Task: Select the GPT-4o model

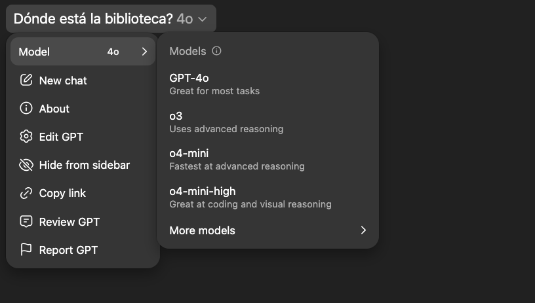Action: [268, 84]
